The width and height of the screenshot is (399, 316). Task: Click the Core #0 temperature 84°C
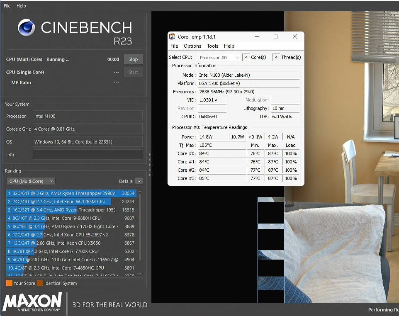[x=222, y=153]
